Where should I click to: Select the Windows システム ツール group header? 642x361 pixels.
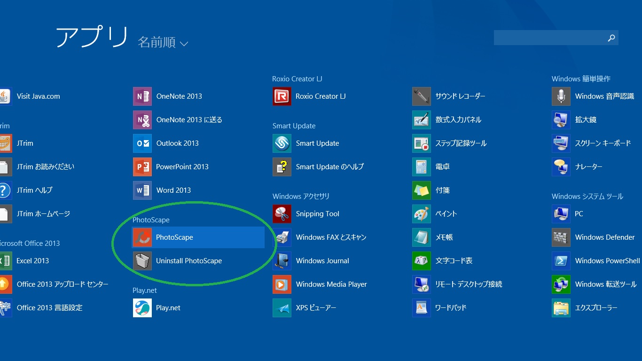[x=587, y=196]
